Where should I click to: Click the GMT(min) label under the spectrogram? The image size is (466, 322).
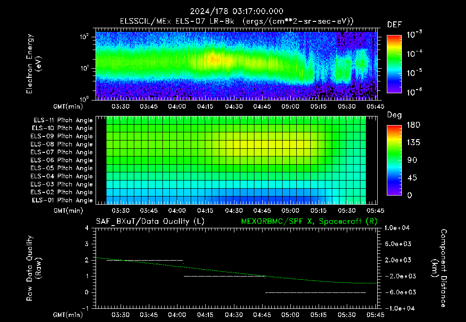coord(68,106)
